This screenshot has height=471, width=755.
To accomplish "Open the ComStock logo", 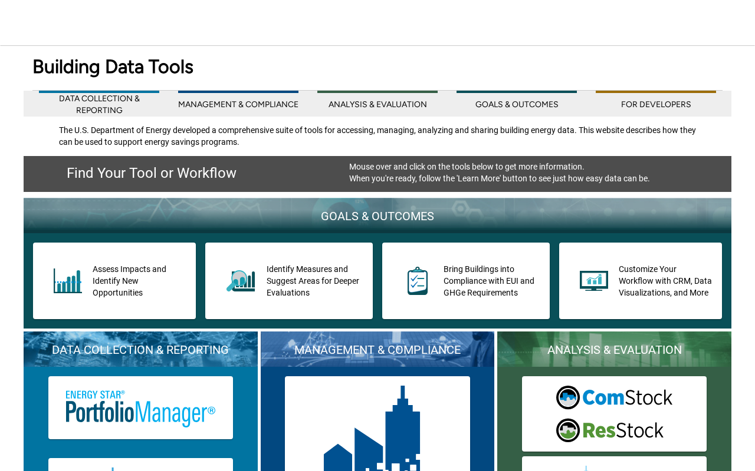I will click(x=614, y=397).
